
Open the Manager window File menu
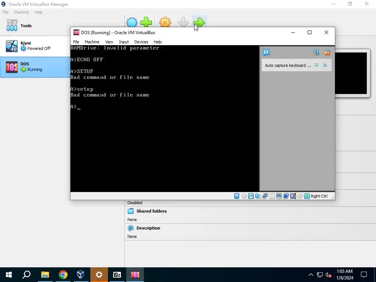click(x=6, y=12)
